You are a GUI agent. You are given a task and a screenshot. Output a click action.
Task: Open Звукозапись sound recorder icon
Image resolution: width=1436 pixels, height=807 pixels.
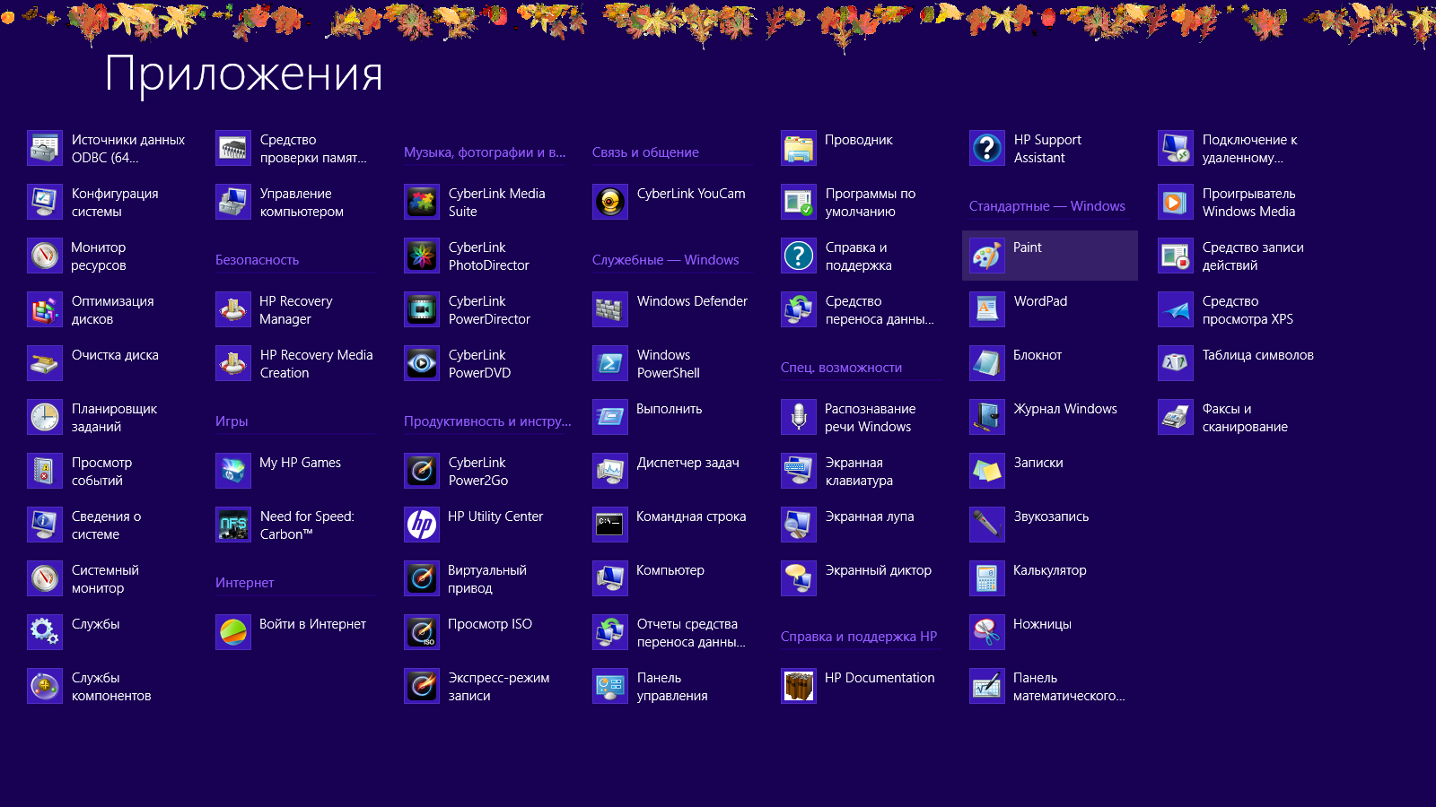pos(987,525)
